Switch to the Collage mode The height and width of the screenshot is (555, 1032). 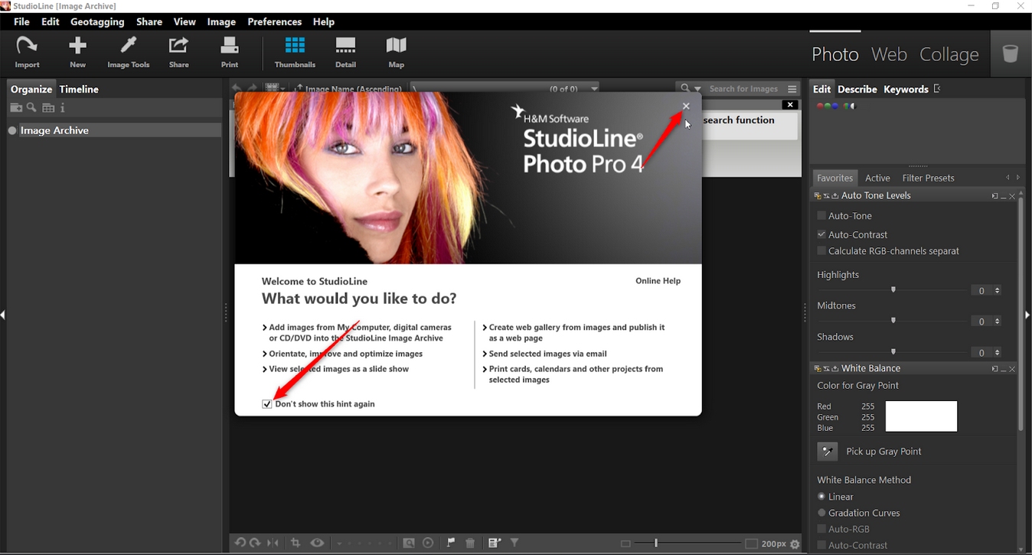click(949, 54)
